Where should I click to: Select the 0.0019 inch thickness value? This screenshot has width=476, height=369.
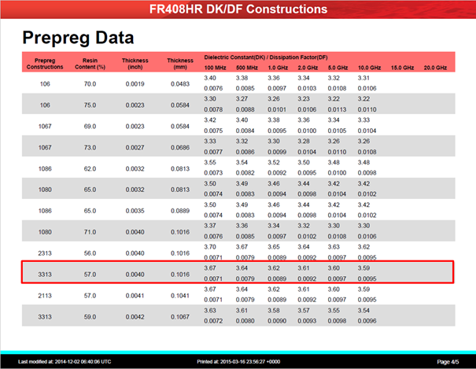(135, 83)
